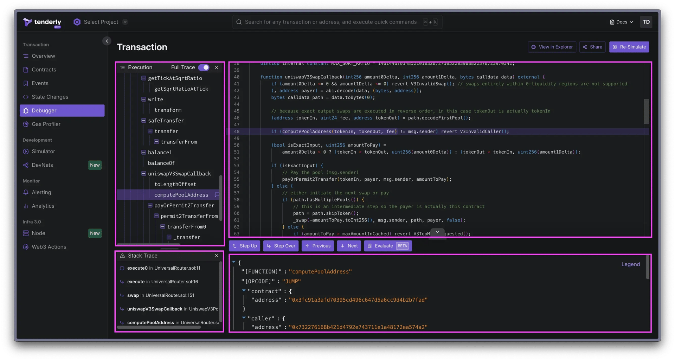Close the Execution panel
675x360 pixels.
point(217,67)
